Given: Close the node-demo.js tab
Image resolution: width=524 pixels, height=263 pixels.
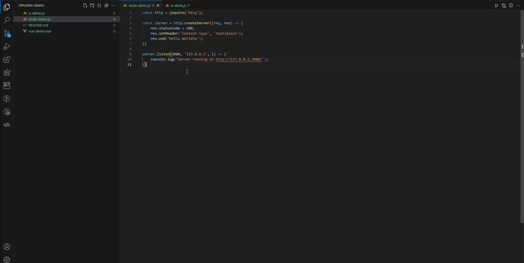Looking at the screenshot, I should 158,5.
